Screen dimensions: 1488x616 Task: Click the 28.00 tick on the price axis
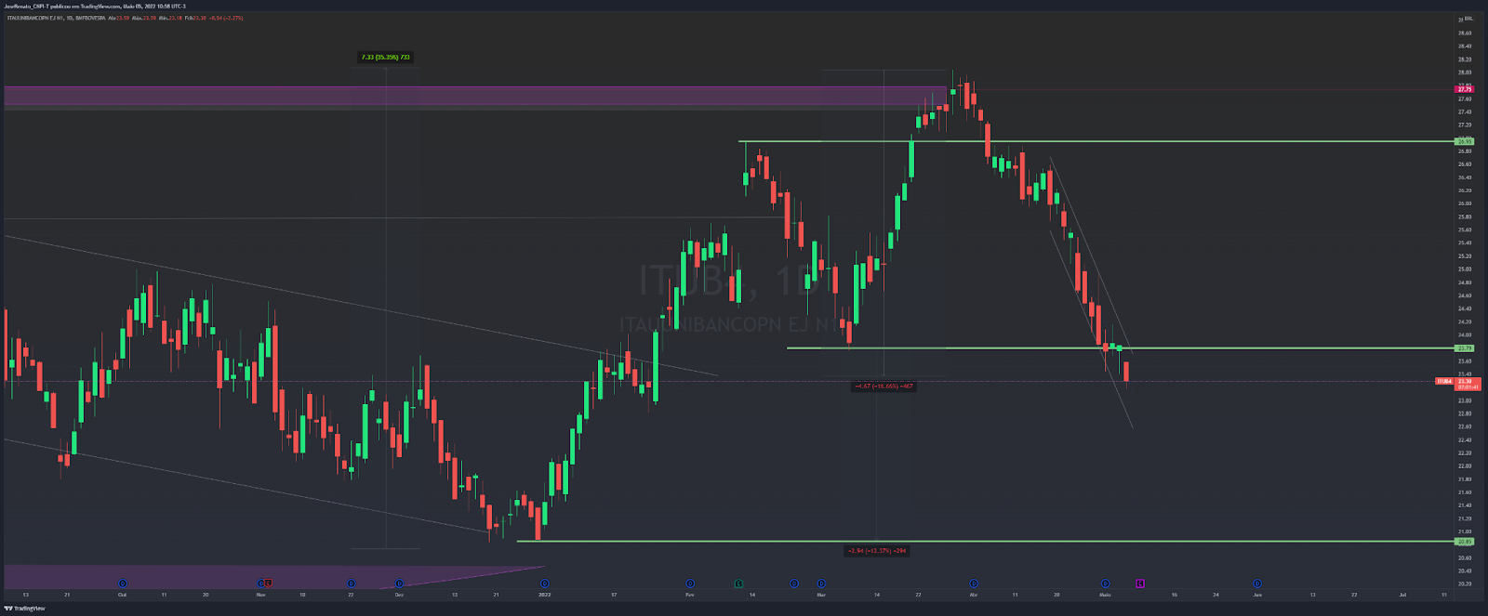pyautogui.click(x=1465, y=72)
